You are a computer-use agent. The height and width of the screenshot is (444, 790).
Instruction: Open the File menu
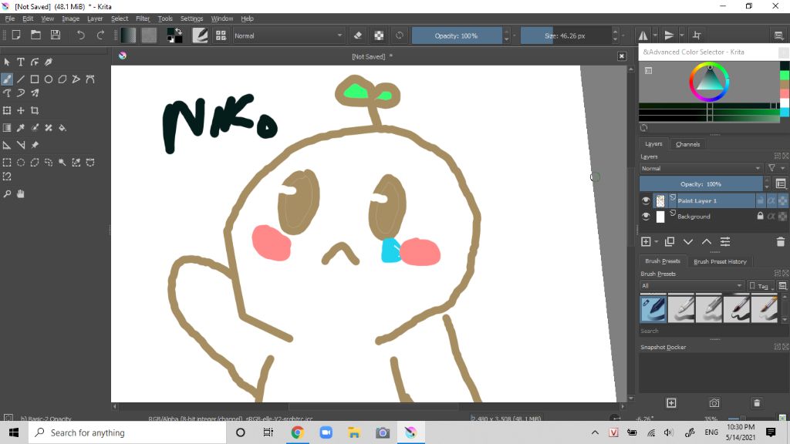click(x=9, y=18)
